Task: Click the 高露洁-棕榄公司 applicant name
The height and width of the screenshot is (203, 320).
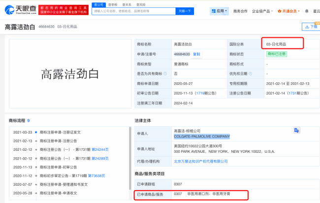Action: 187,131
